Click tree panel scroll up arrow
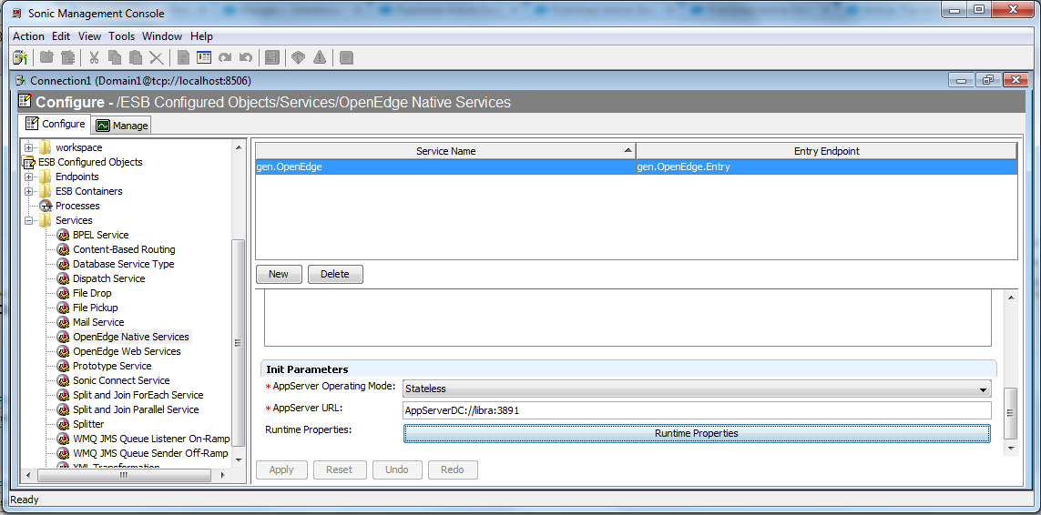This screenshot has height=515, width=1041. pos(238,146)
